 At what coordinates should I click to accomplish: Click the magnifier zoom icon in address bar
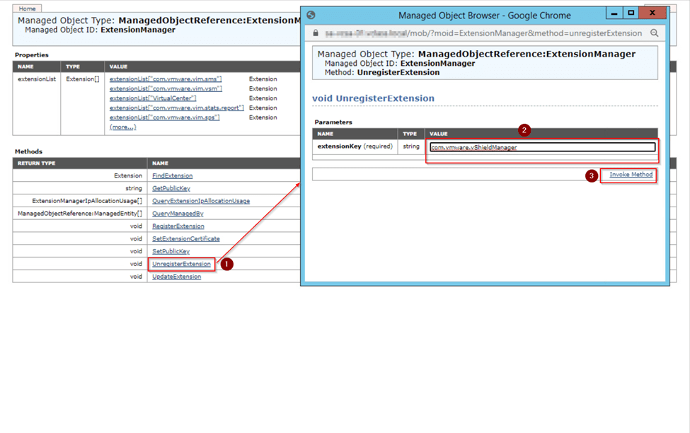tap(654, 33)
